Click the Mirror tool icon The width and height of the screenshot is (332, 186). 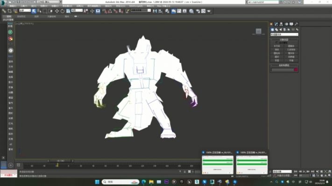(x=155, y=11)
